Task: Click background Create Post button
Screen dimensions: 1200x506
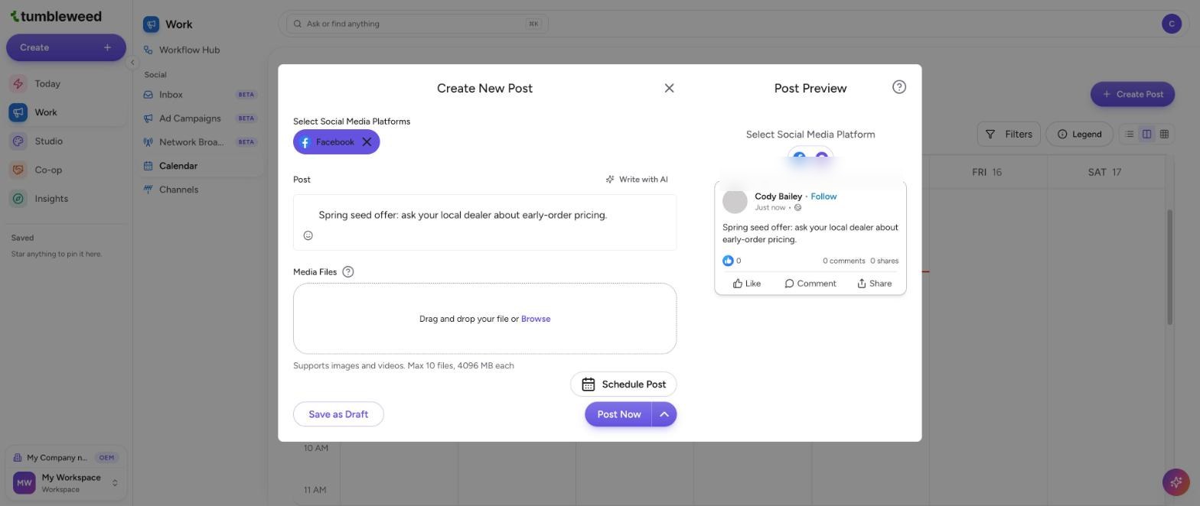Action: click(x=1132, y=94)
